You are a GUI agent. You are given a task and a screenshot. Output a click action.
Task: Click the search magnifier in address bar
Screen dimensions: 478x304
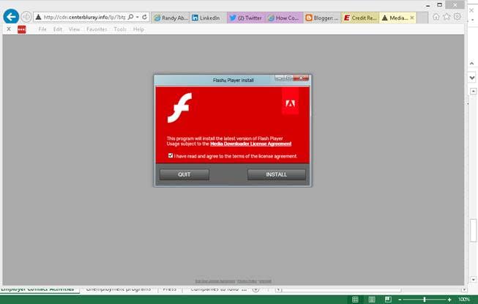(x=131, y=17)
